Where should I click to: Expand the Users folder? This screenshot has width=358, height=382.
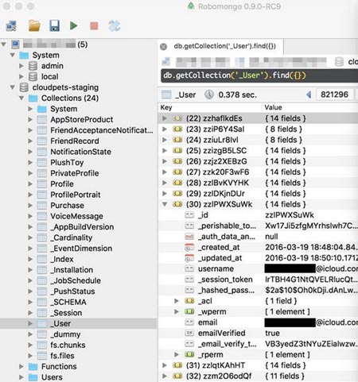coord(21,377)
